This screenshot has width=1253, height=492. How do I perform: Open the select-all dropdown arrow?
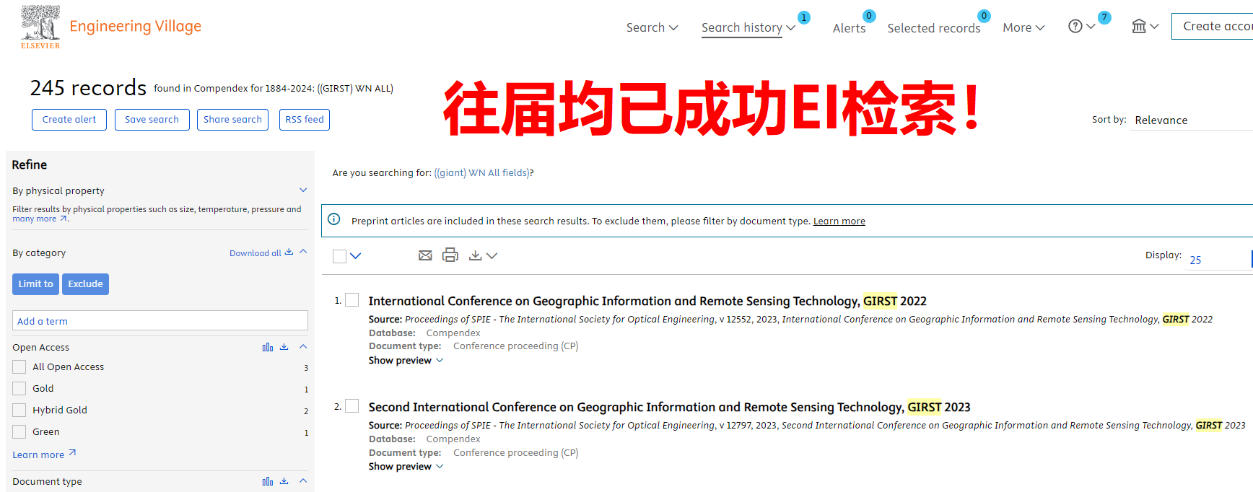pyautogui.click(x=355, y=256)
